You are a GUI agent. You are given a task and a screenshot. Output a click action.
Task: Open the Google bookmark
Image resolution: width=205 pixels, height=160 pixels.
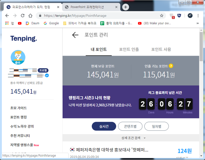(51, 23)
